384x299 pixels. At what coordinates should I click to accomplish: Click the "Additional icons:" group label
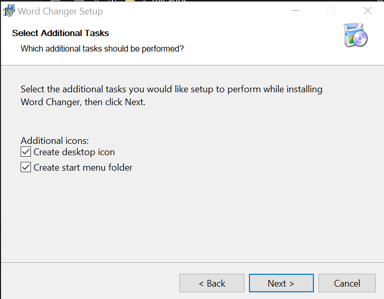click(x=55, y=140)
